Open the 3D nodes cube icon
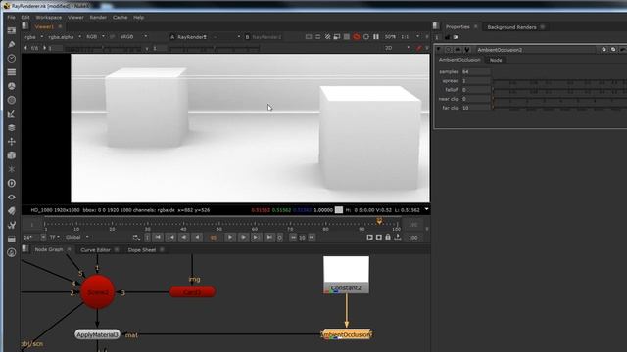 tap(12, 155)
